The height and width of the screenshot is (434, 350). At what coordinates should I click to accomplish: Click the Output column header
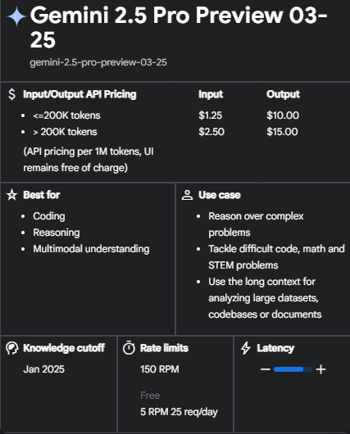[284, 94]
